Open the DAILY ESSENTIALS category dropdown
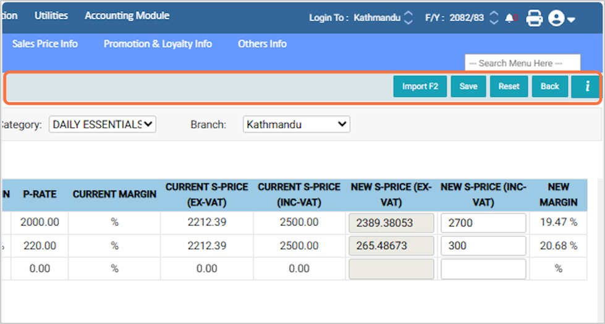The height and width of the screenshot is (324, 605). point(102,125)
